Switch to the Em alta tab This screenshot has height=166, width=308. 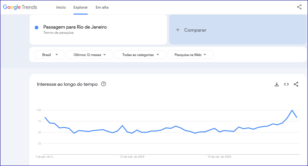102,7
